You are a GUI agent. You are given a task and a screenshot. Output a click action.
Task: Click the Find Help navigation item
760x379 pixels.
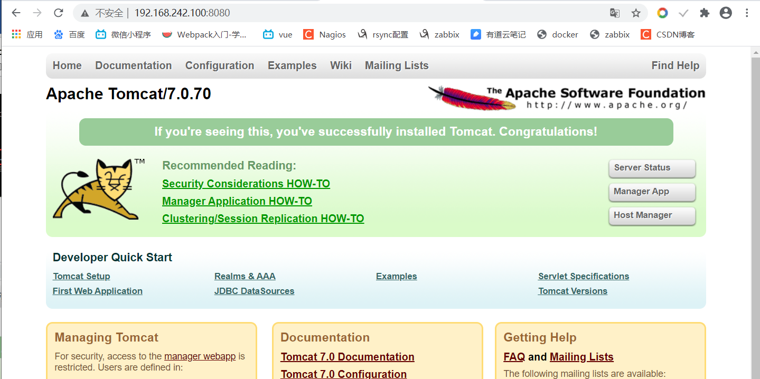tap(675, 65)
